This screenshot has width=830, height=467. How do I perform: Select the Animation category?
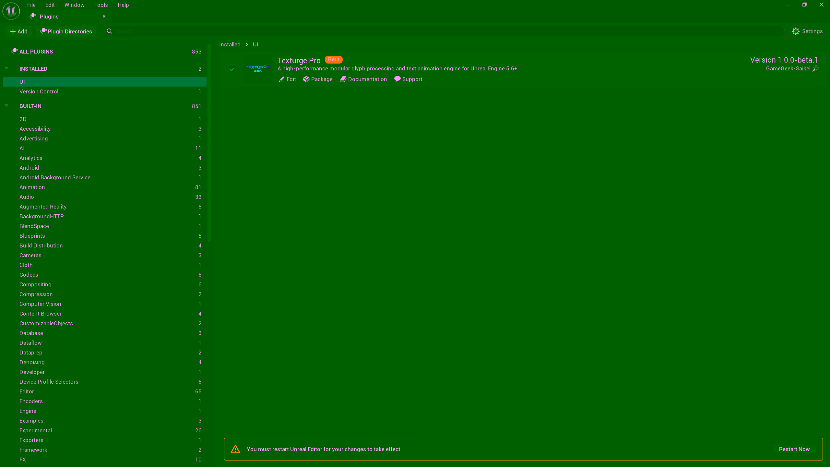click(x=105, y=187)
